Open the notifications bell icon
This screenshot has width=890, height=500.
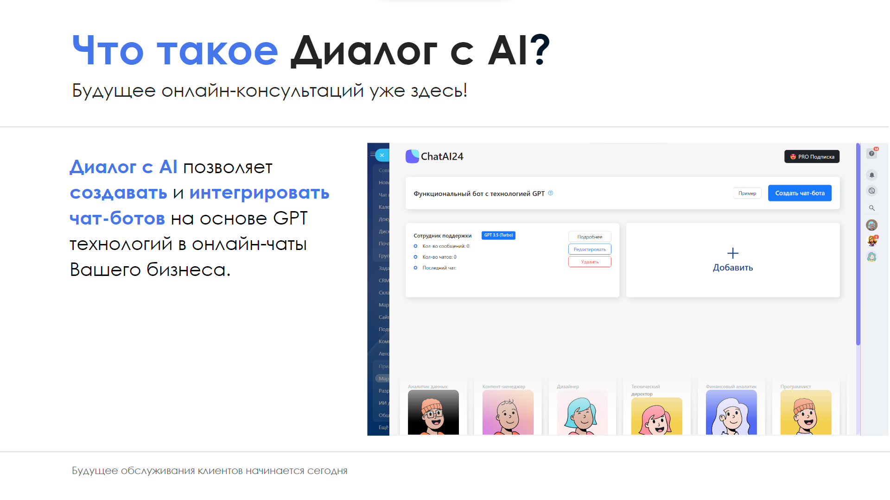pyautogui.click(x=872, y=175)
